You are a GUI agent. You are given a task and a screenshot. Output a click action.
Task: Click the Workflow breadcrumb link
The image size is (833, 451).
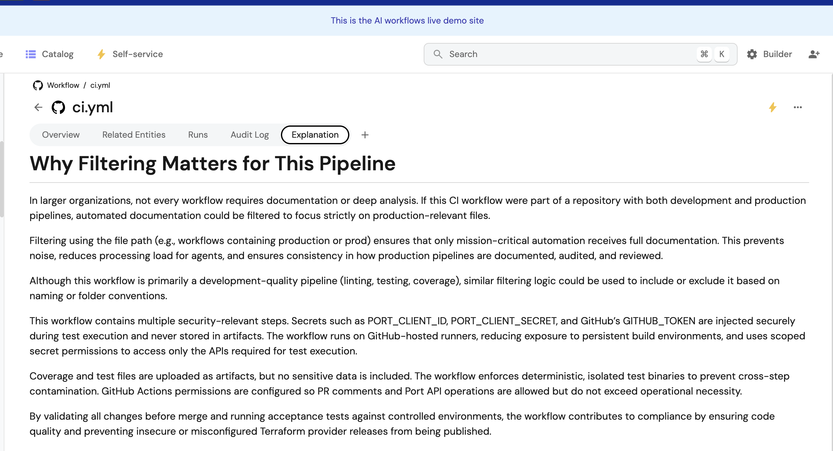(63, 85)
